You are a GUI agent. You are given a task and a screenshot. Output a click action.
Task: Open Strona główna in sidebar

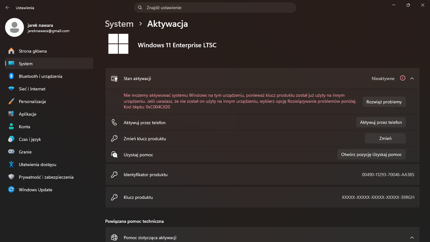tap(49, 51)
